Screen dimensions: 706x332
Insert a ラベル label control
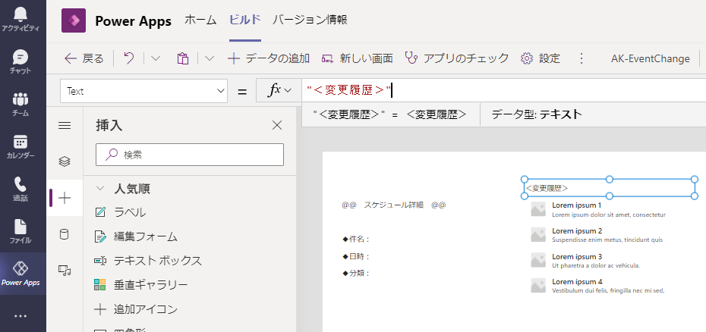point(120,212)
